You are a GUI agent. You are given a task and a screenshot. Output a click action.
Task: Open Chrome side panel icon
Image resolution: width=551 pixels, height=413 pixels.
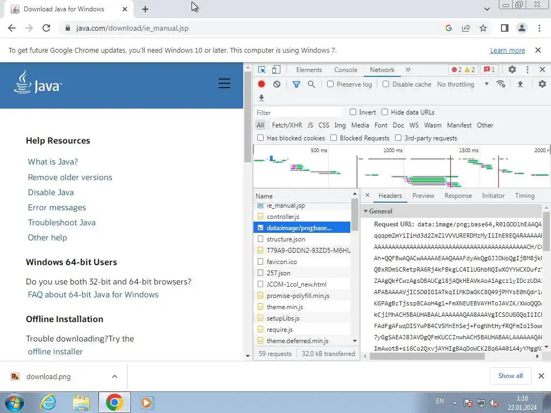[x=505, y=28]
